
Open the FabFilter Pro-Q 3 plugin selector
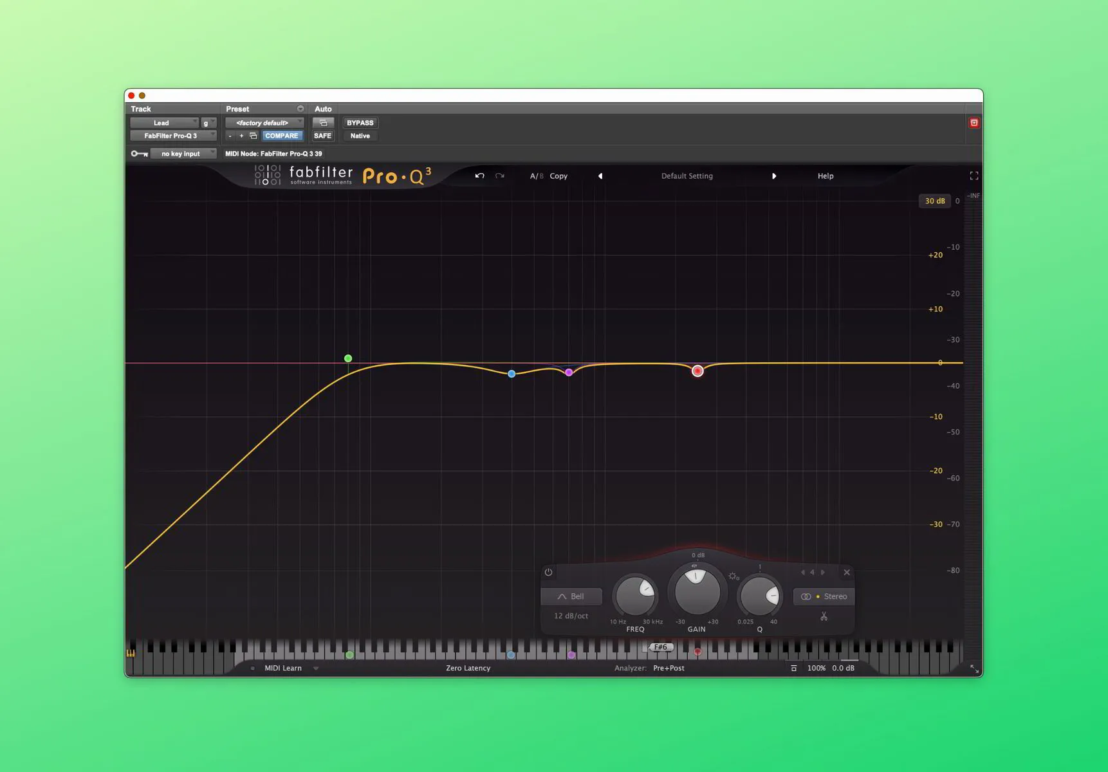[x=173, y=136]
